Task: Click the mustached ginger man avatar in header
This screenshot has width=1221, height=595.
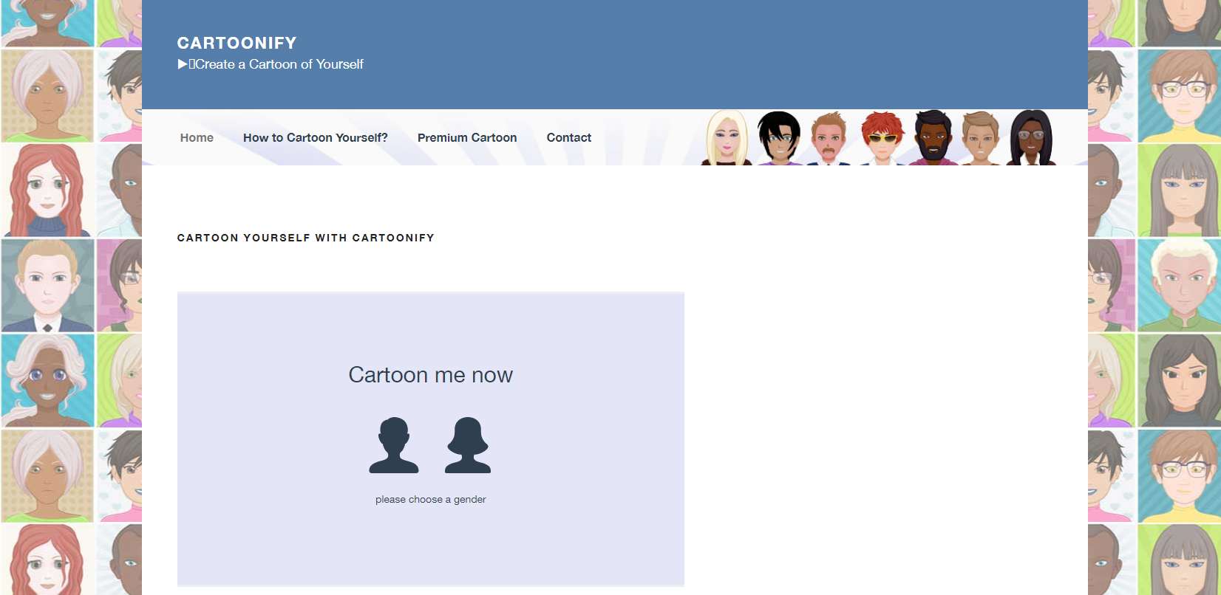Action: [830, 138]
